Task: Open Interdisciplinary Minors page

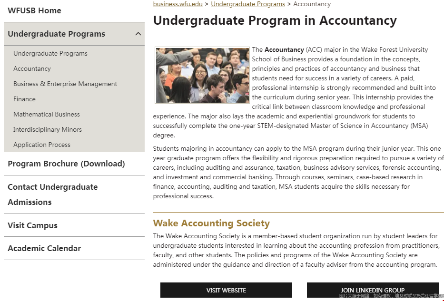Action: (x=48, y=129)
